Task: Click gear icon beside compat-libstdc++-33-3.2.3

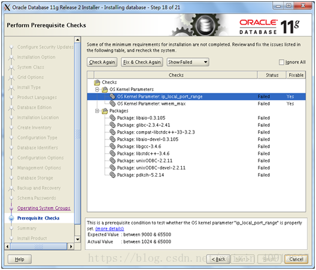Action: pos(113,132)
